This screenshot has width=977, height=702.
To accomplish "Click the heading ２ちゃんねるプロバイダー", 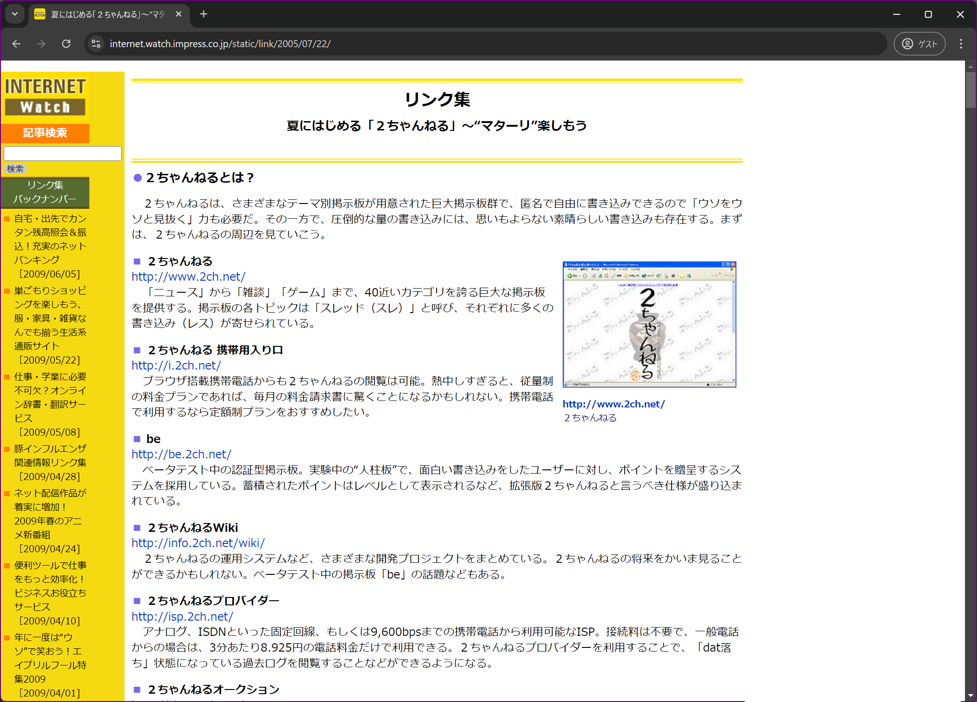I will (213, 601).
